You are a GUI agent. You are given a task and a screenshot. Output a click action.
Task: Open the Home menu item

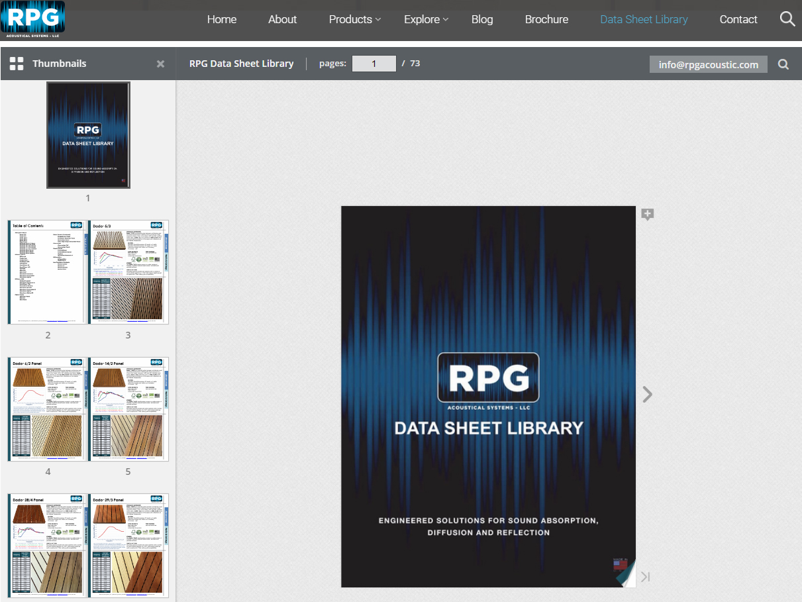point(222,19)
